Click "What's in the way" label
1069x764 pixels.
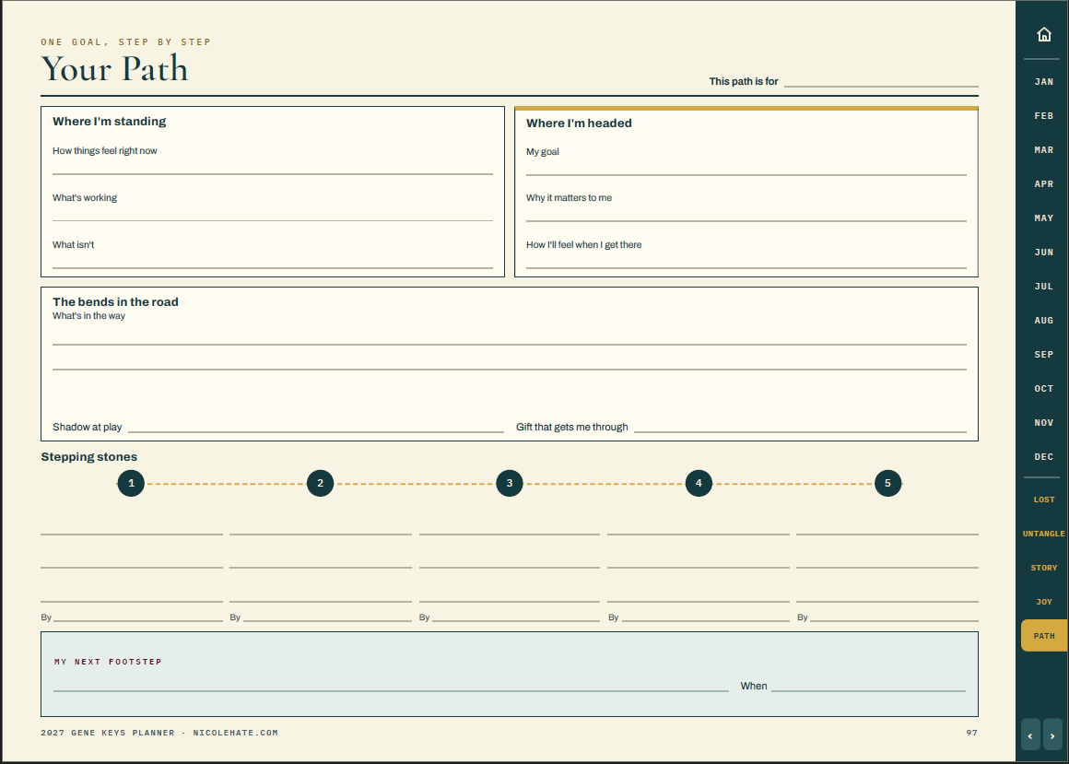pos(88,315)
